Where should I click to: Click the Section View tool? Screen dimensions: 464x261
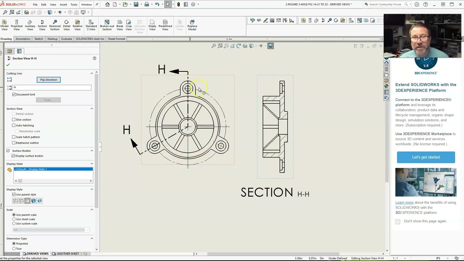click(42, 25)
